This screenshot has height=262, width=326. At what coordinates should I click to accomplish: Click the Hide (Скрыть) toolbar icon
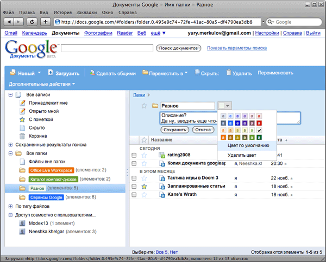pyautogui.click(x=197, y=72)
